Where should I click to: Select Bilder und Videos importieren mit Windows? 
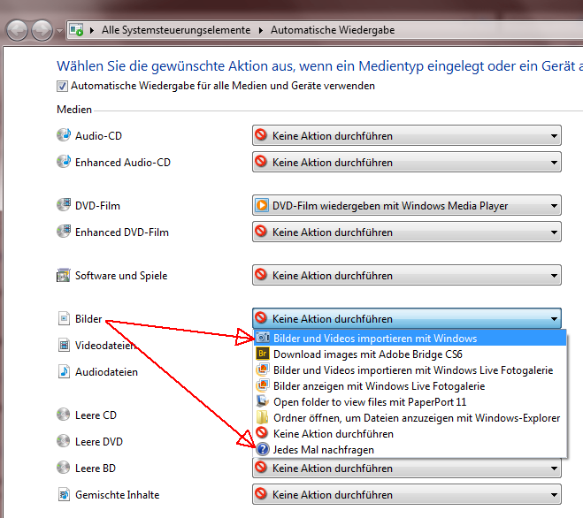tap(375, 339)
